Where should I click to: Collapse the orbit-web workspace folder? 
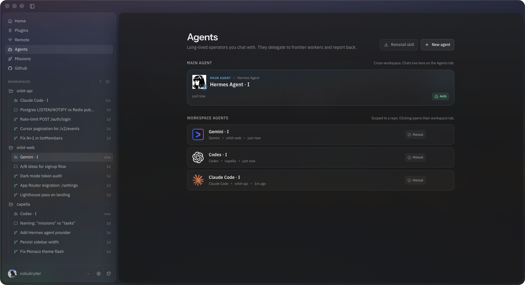59,148
